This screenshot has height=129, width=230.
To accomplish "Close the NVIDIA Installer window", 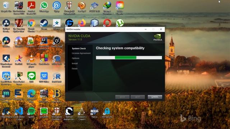I will click(x=161, y=29).
